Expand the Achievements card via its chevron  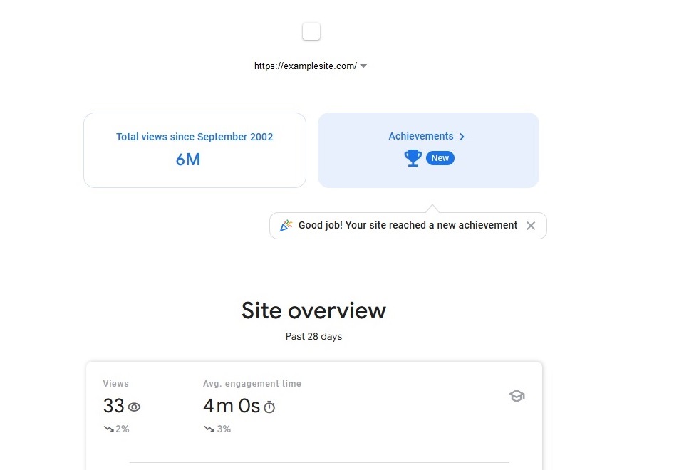click(462, 136)
